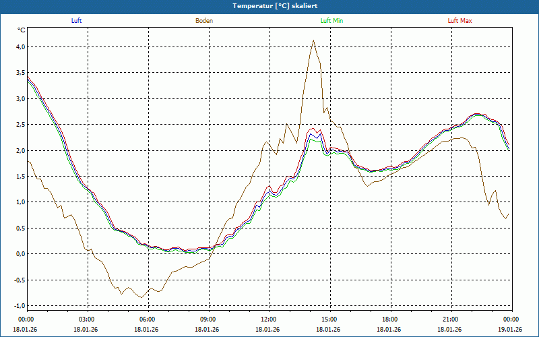This screenshot has height=337, width=539.
Task: Select the 'Boden' legend label
Action: pos(204,21)
